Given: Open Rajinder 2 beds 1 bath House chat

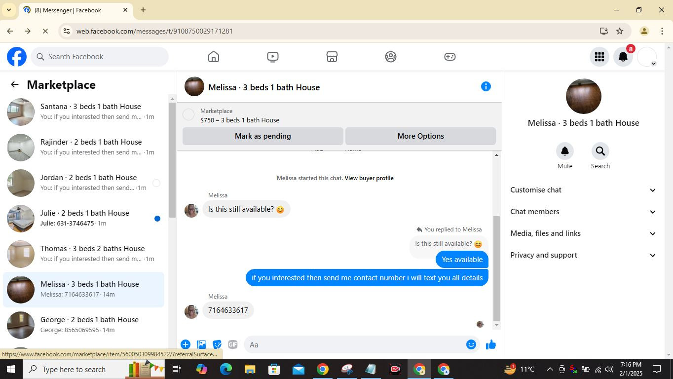Looking at the screenshot, I should (84, 147).
